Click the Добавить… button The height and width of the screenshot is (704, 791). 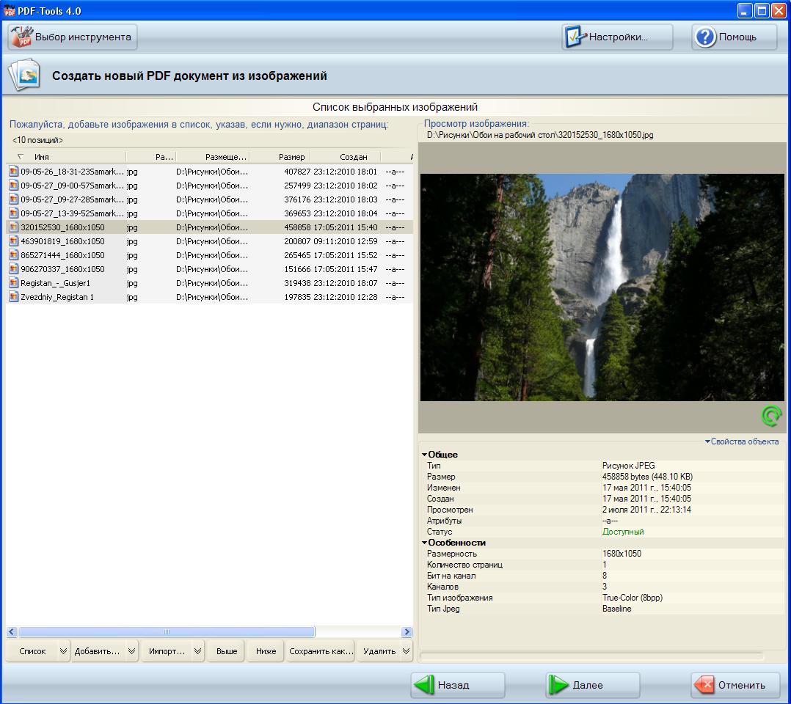click(x=98, y=651)
